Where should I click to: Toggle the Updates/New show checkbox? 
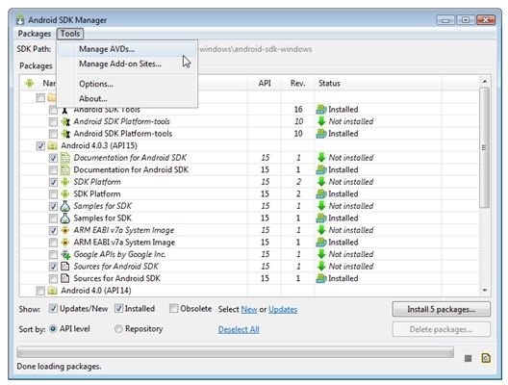coord(53,309)
